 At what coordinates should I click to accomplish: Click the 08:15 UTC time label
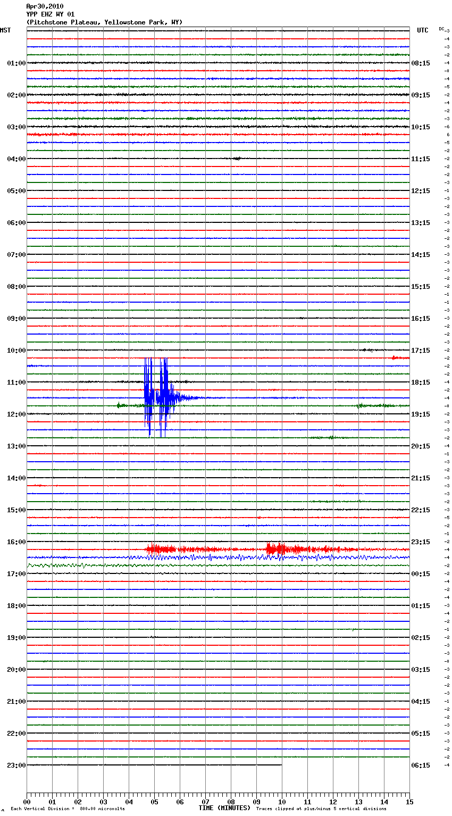421,63
